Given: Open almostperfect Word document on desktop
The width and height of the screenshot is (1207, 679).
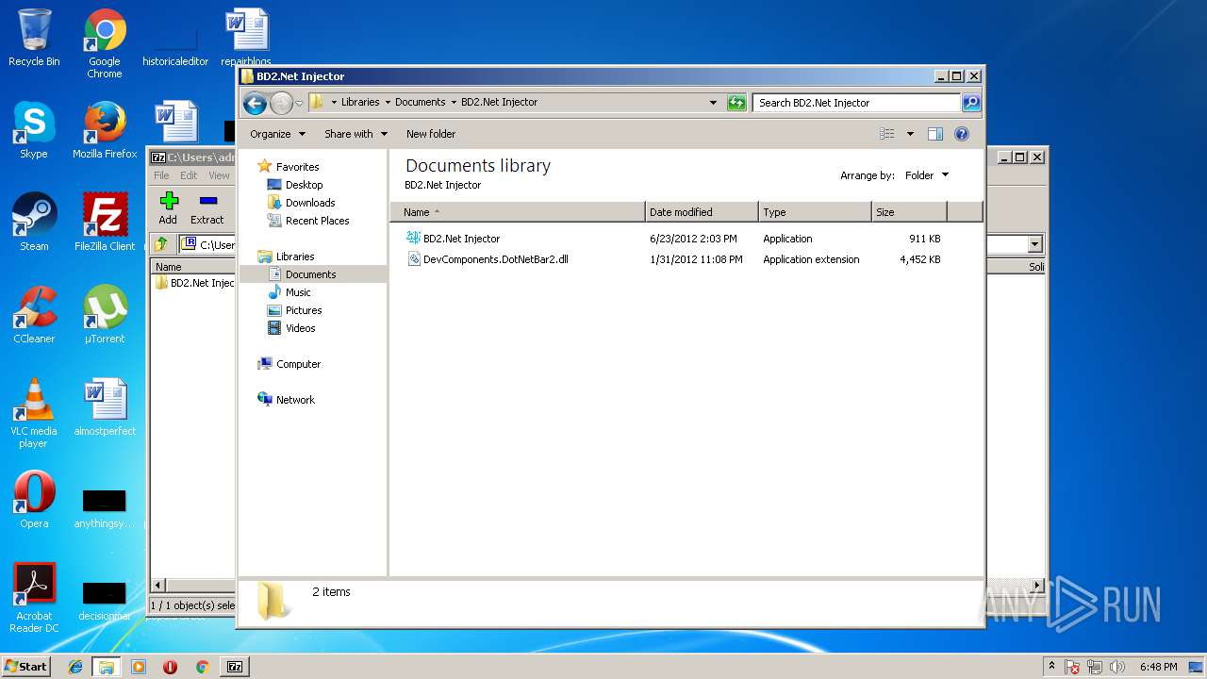Looking at the screenshot, I should coord(105,407).
